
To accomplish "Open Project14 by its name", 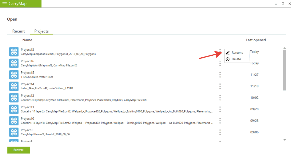I will click(27, 84).
